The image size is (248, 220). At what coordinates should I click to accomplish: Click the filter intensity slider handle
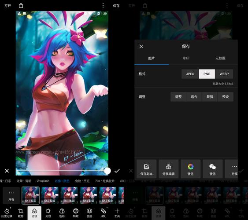point(107,171)
